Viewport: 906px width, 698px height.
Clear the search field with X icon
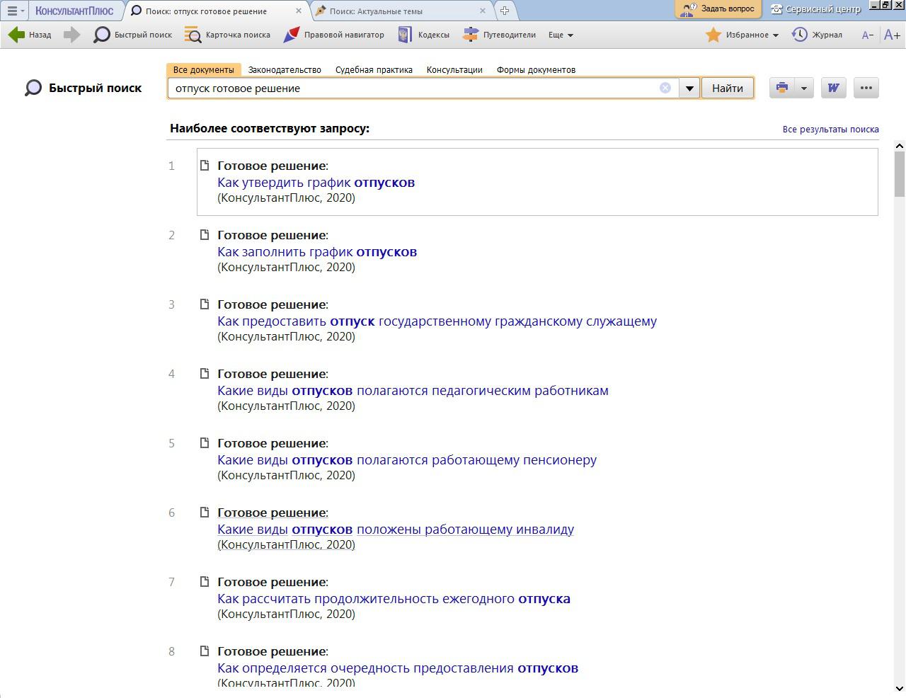click(665, 88)
